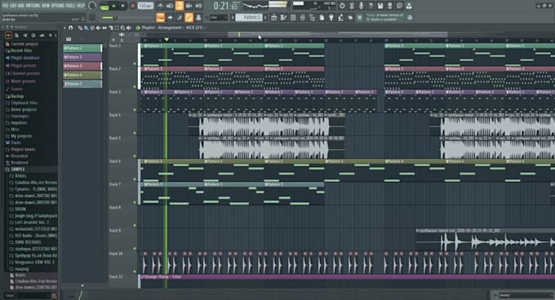This screenshot has width=555, height=300.
Task: Toggle loop recording button
Action: click(198, 6)
